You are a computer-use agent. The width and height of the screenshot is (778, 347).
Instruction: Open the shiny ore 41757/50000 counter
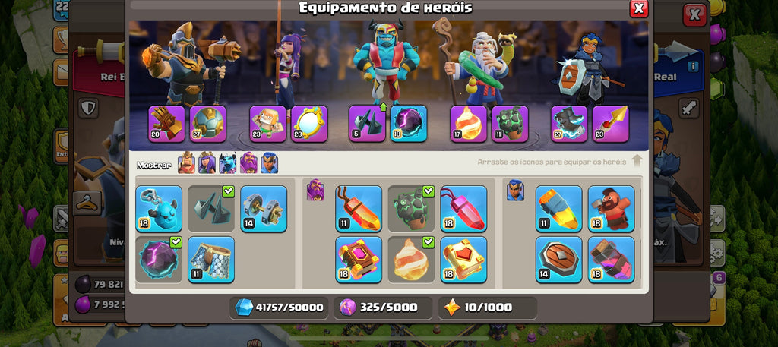point(280,308)
